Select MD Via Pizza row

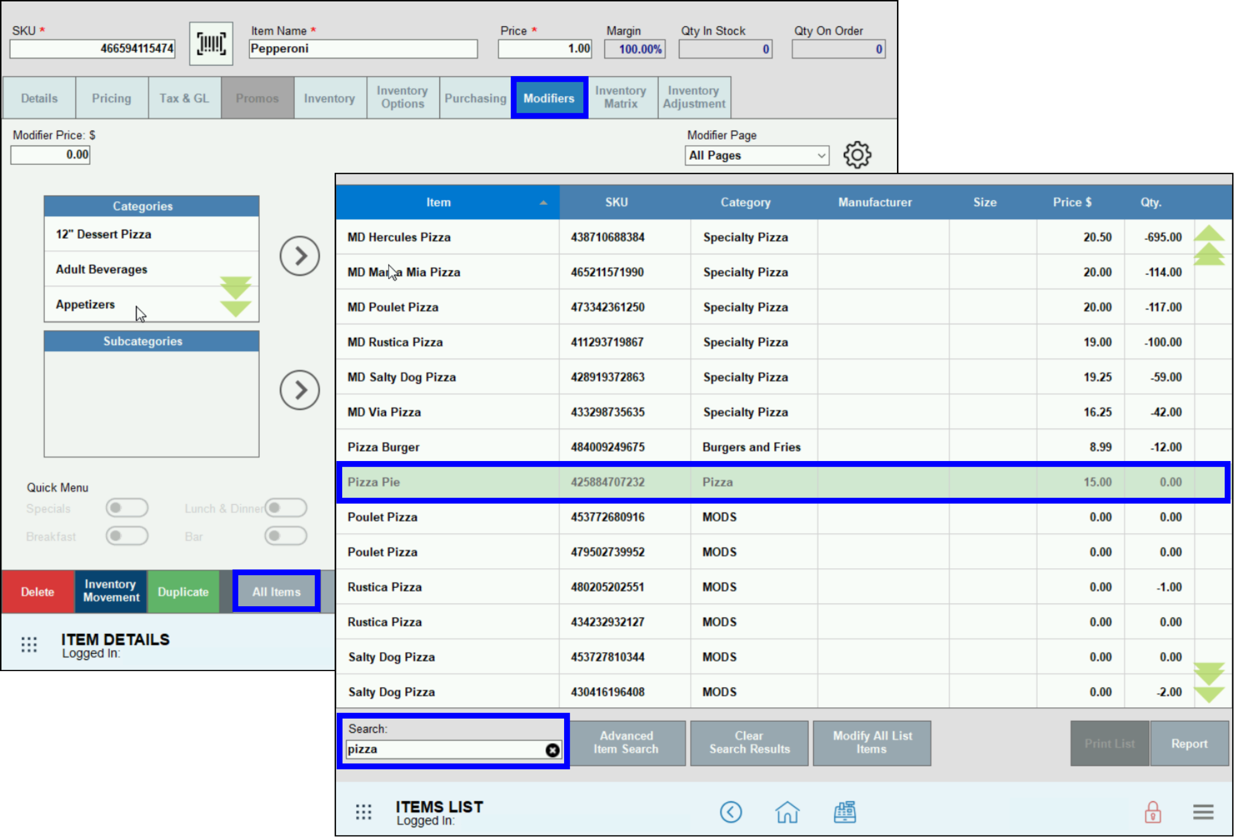coord(765,412)
